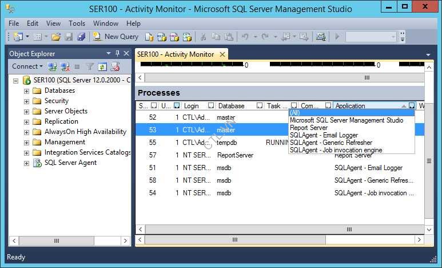Click the Stop icon in Object Explorer
The image size is (442, 268).
[x=77, y=67]
